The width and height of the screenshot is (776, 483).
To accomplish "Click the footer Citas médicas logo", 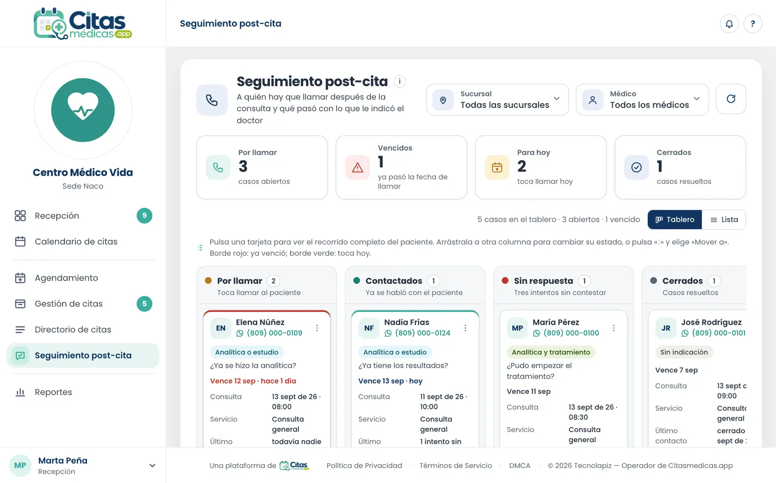I will [x=294, y=466].
